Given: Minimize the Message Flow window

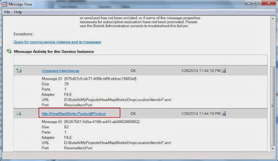Looking at the screenshot, I should pos(249,3).
